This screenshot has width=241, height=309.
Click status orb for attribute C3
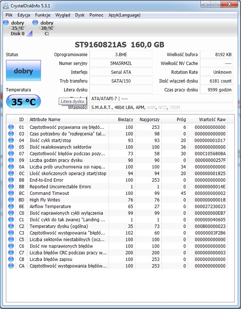pyautogui.click(x=11, y=233)
